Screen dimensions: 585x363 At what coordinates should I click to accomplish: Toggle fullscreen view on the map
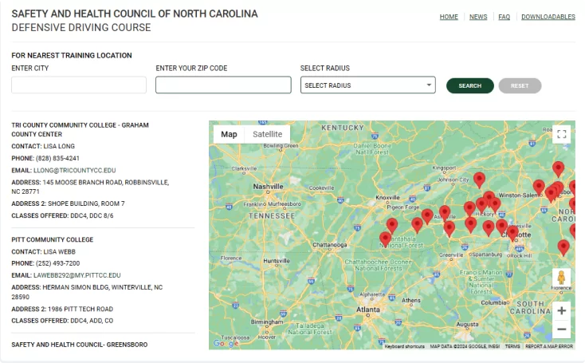point(562,134)
